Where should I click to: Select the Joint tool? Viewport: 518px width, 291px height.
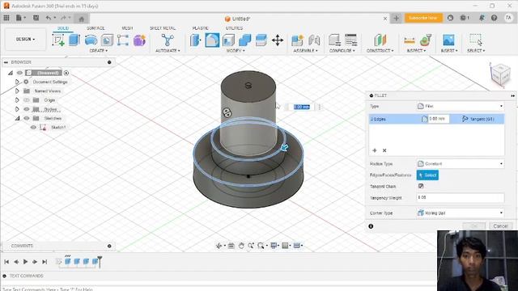[x=314, y=40]
